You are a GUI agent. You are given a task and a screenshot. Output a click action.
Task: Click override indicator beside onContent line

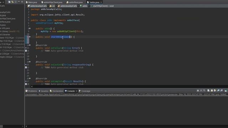(26, 65)
